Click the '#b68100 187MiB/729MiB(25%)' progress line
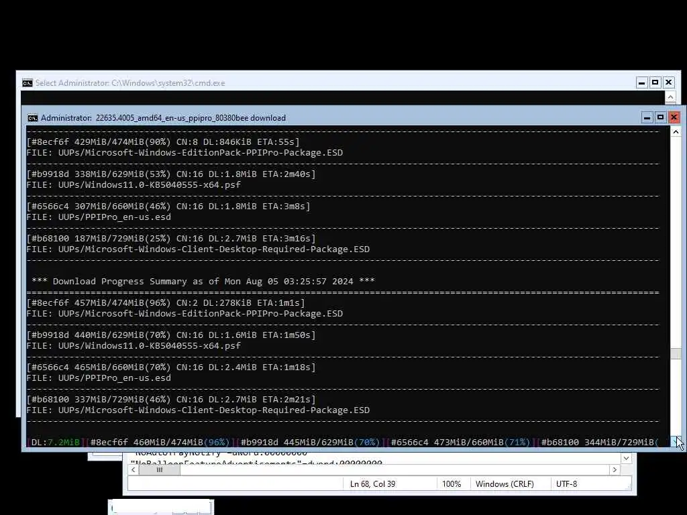Viewport: 687px width, 515px height. click(171, 238)
